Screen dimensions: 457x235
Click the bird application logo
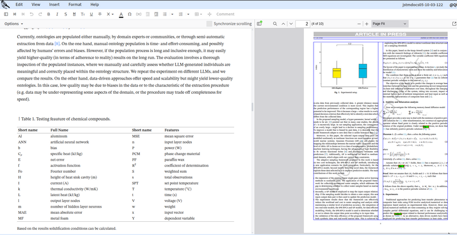click(x=6, y=5)
